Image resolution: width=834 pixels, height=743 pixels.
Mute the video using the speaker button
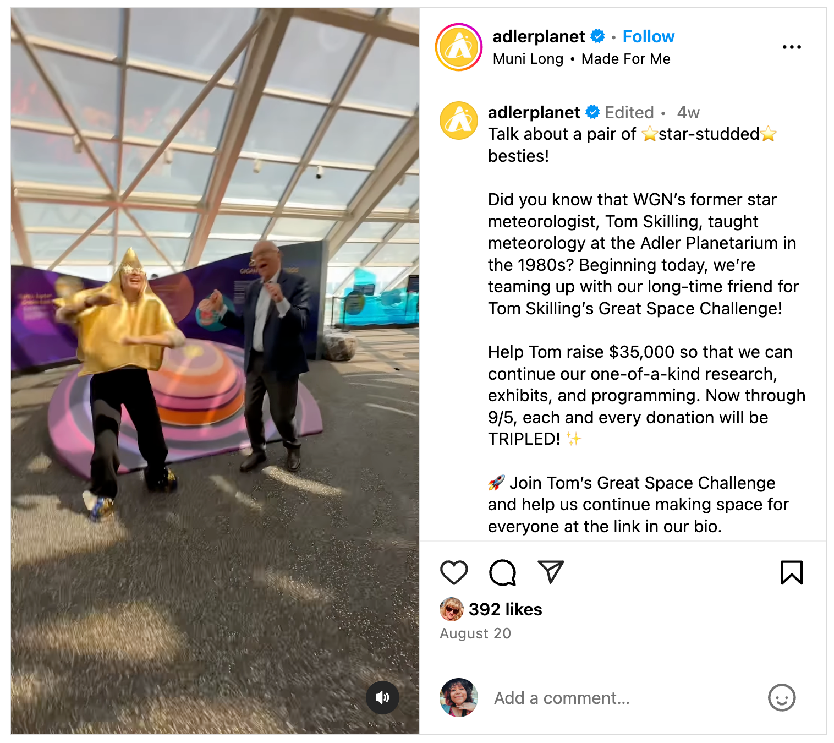coord(382,697)
